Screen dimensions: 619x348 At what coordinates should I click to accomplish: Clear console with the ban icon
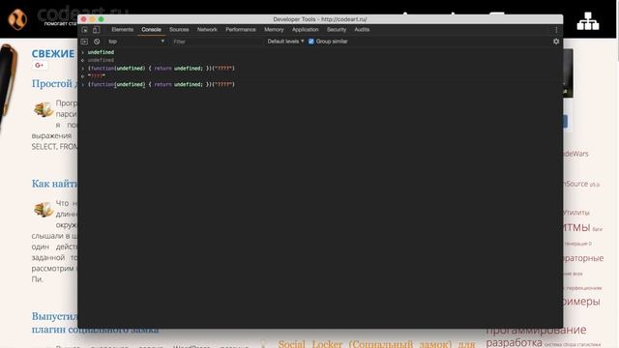click(x=97, y=42)
